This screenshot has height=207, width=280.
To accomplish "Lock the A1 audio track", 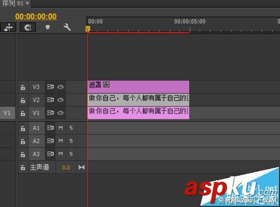I will pyautogui.click(x=23, y=128).
